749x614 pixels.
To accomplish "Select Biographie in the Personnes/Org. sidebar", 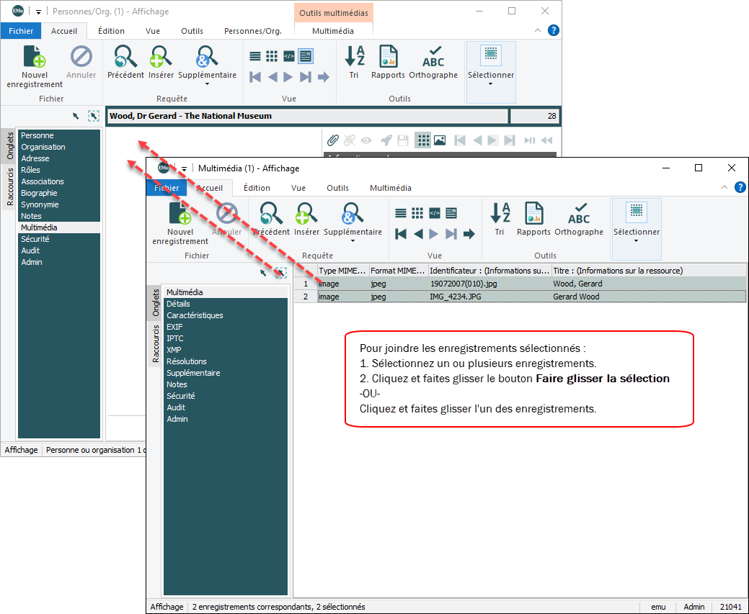I will [39, 193].
